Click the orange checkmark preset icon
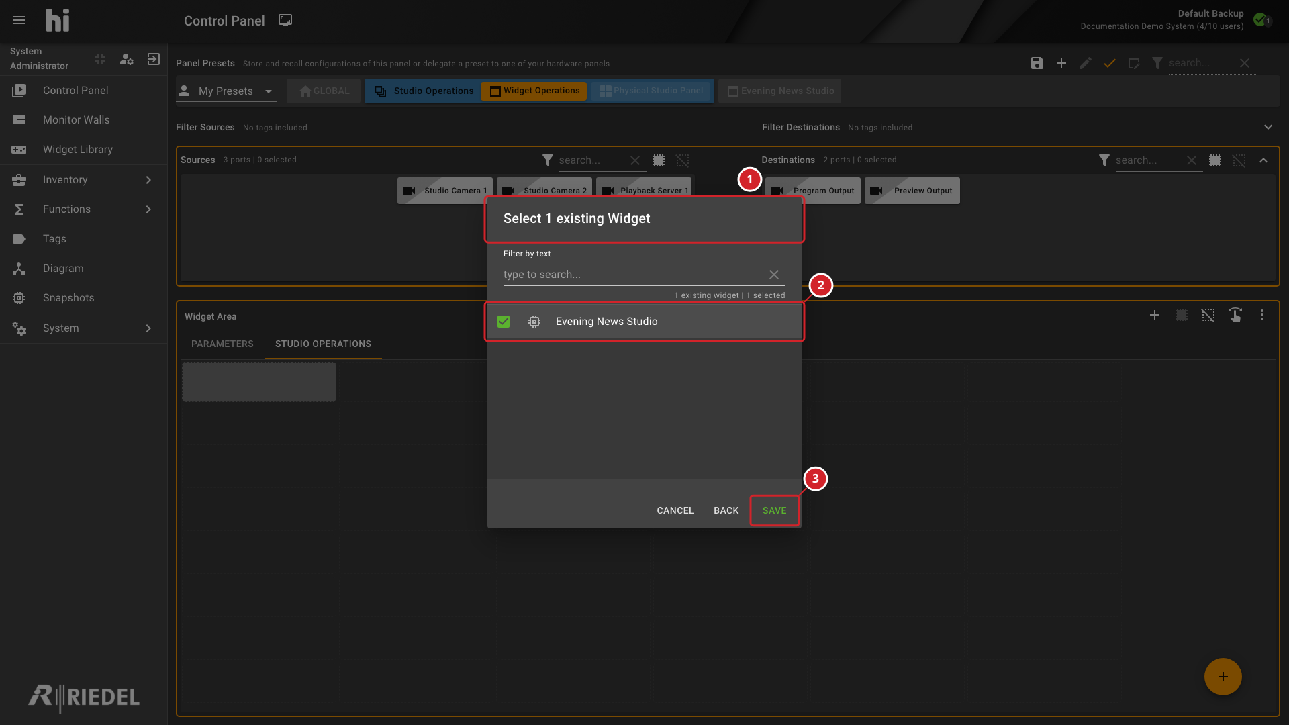This screenshot has height=725, width=1289. [x=1110, y=63]
